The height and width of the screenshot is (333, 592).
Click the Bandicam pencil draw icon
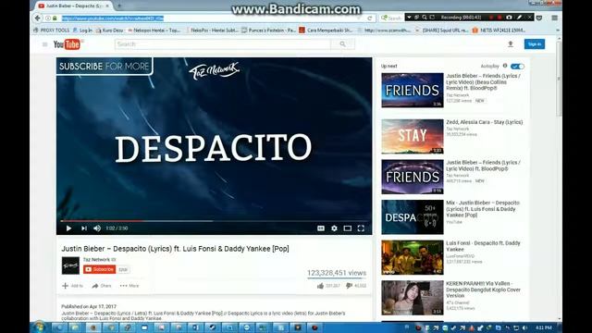point(519,18)
